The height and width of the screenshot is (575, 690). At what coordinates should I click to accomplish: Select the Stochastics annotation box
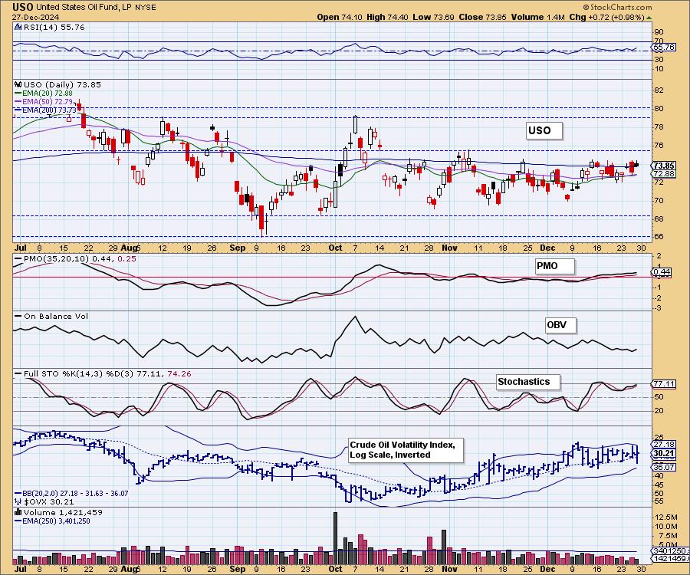click(x=528, y=382)
